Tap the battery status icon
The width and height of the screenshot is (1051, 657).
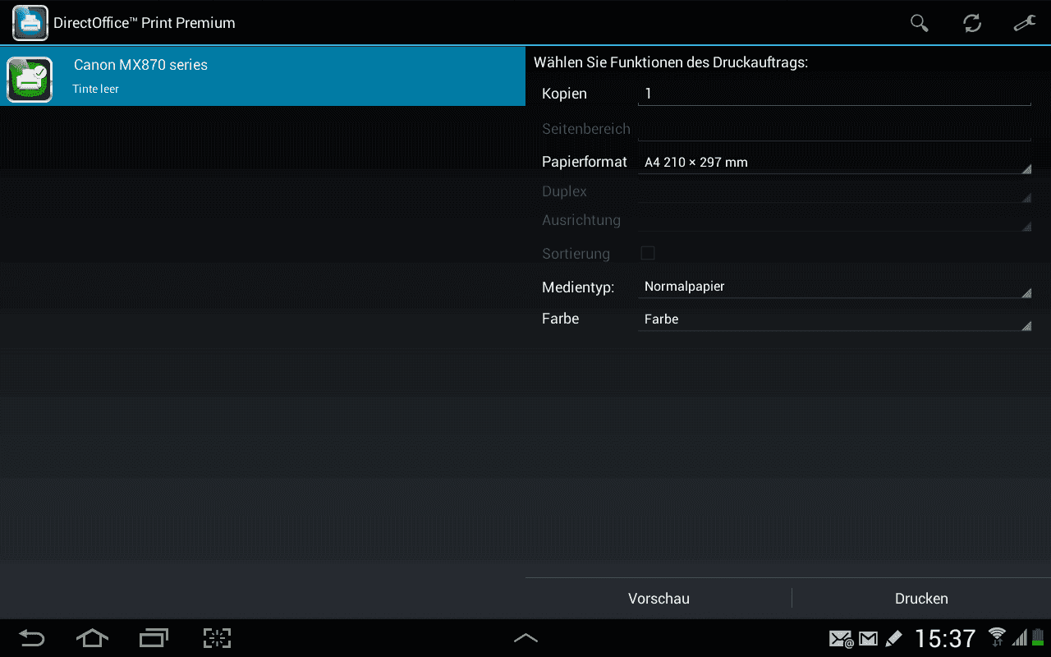point(1037,637)
